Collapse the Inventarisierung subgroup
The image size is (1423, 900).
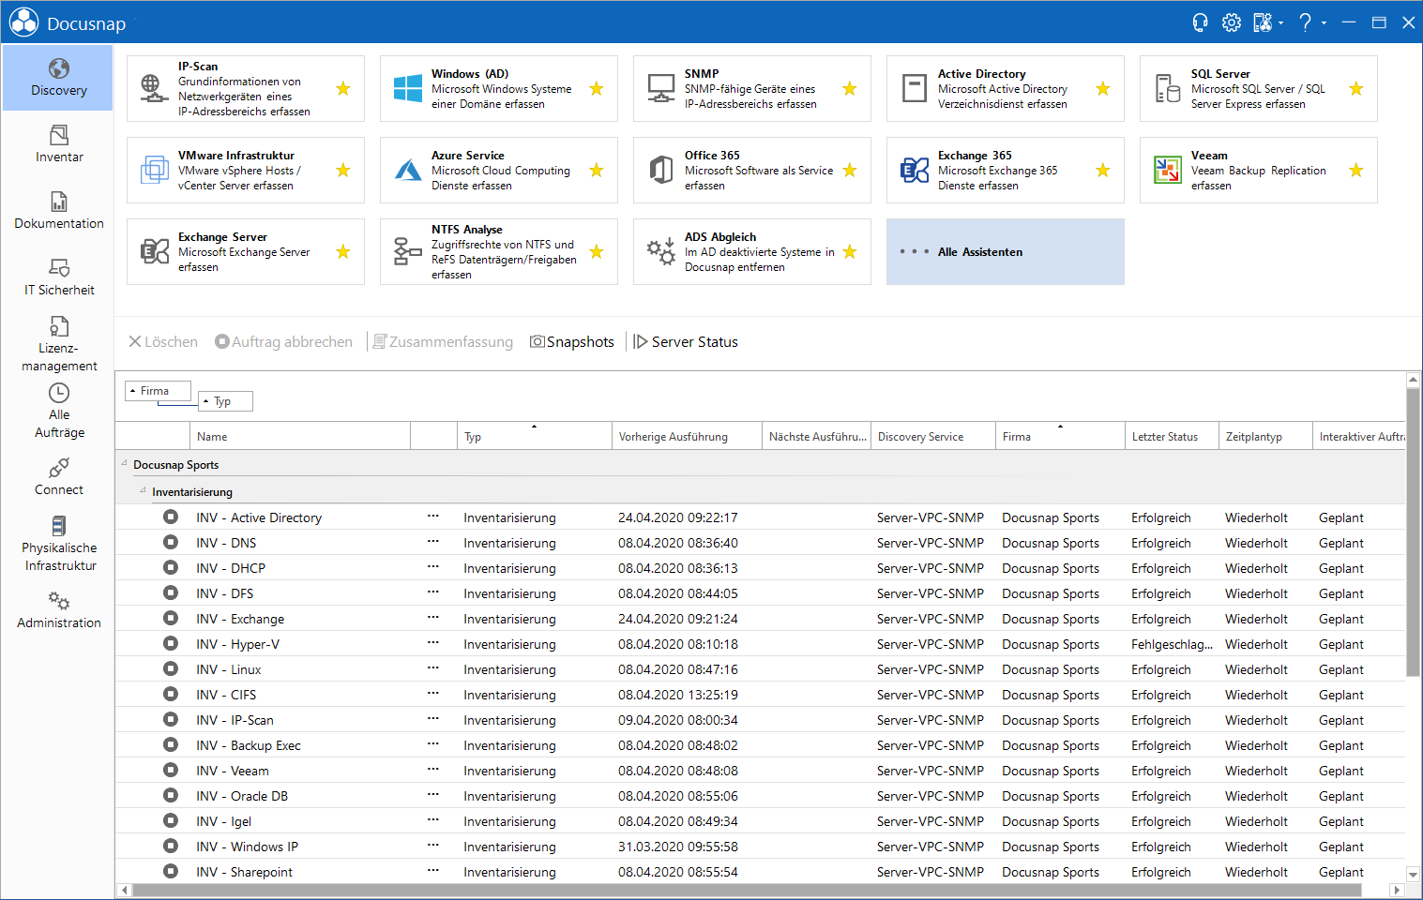click(143, 490)
